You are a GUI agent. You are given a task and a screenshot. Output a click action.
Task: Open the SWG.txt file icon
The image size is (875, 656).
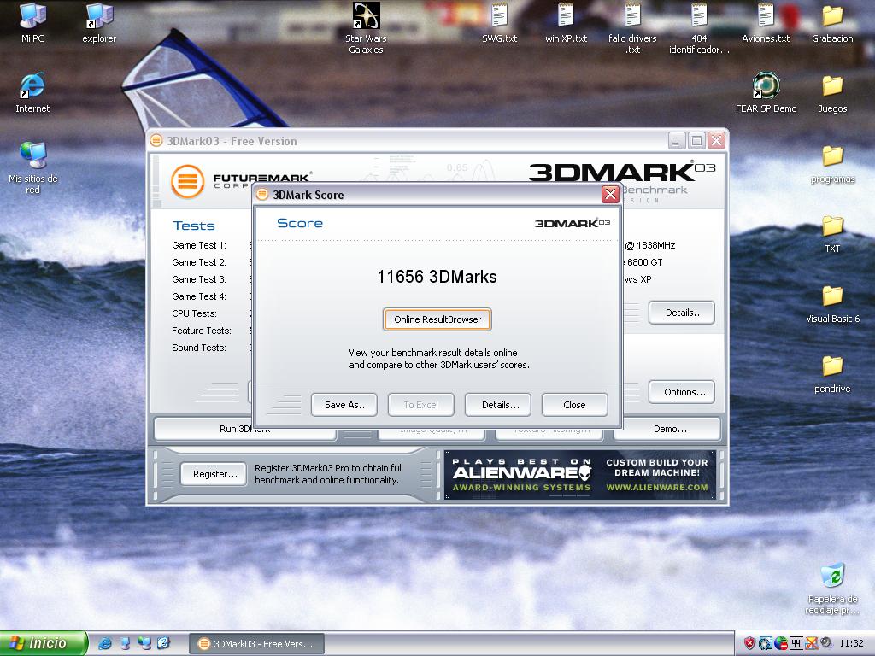point(499,15)
